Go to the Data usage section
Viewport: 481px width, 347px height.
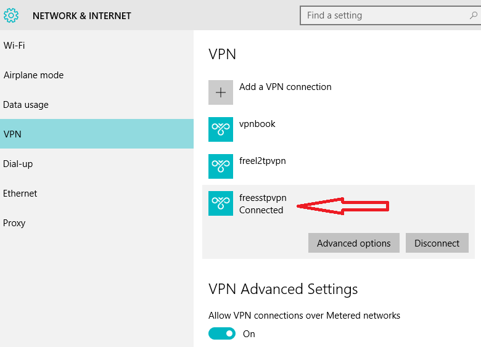(26, 105)
